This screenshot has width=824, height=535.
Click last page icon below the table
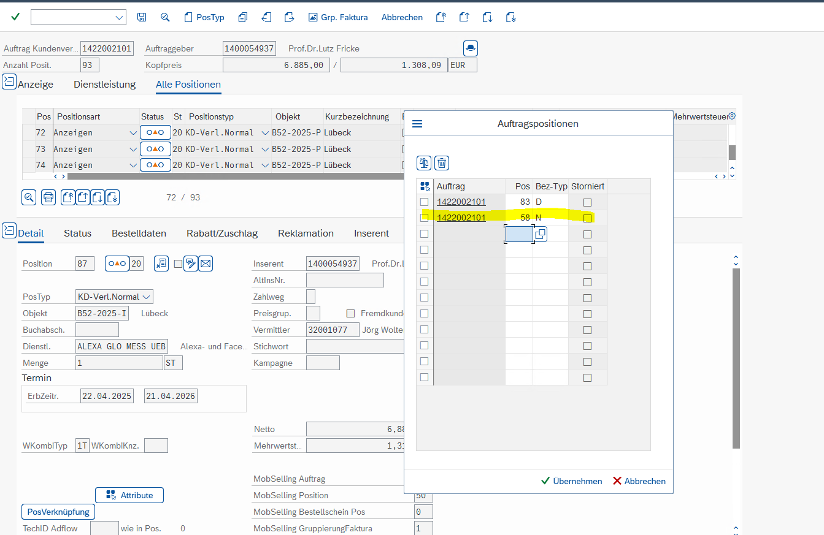point(112,197)
